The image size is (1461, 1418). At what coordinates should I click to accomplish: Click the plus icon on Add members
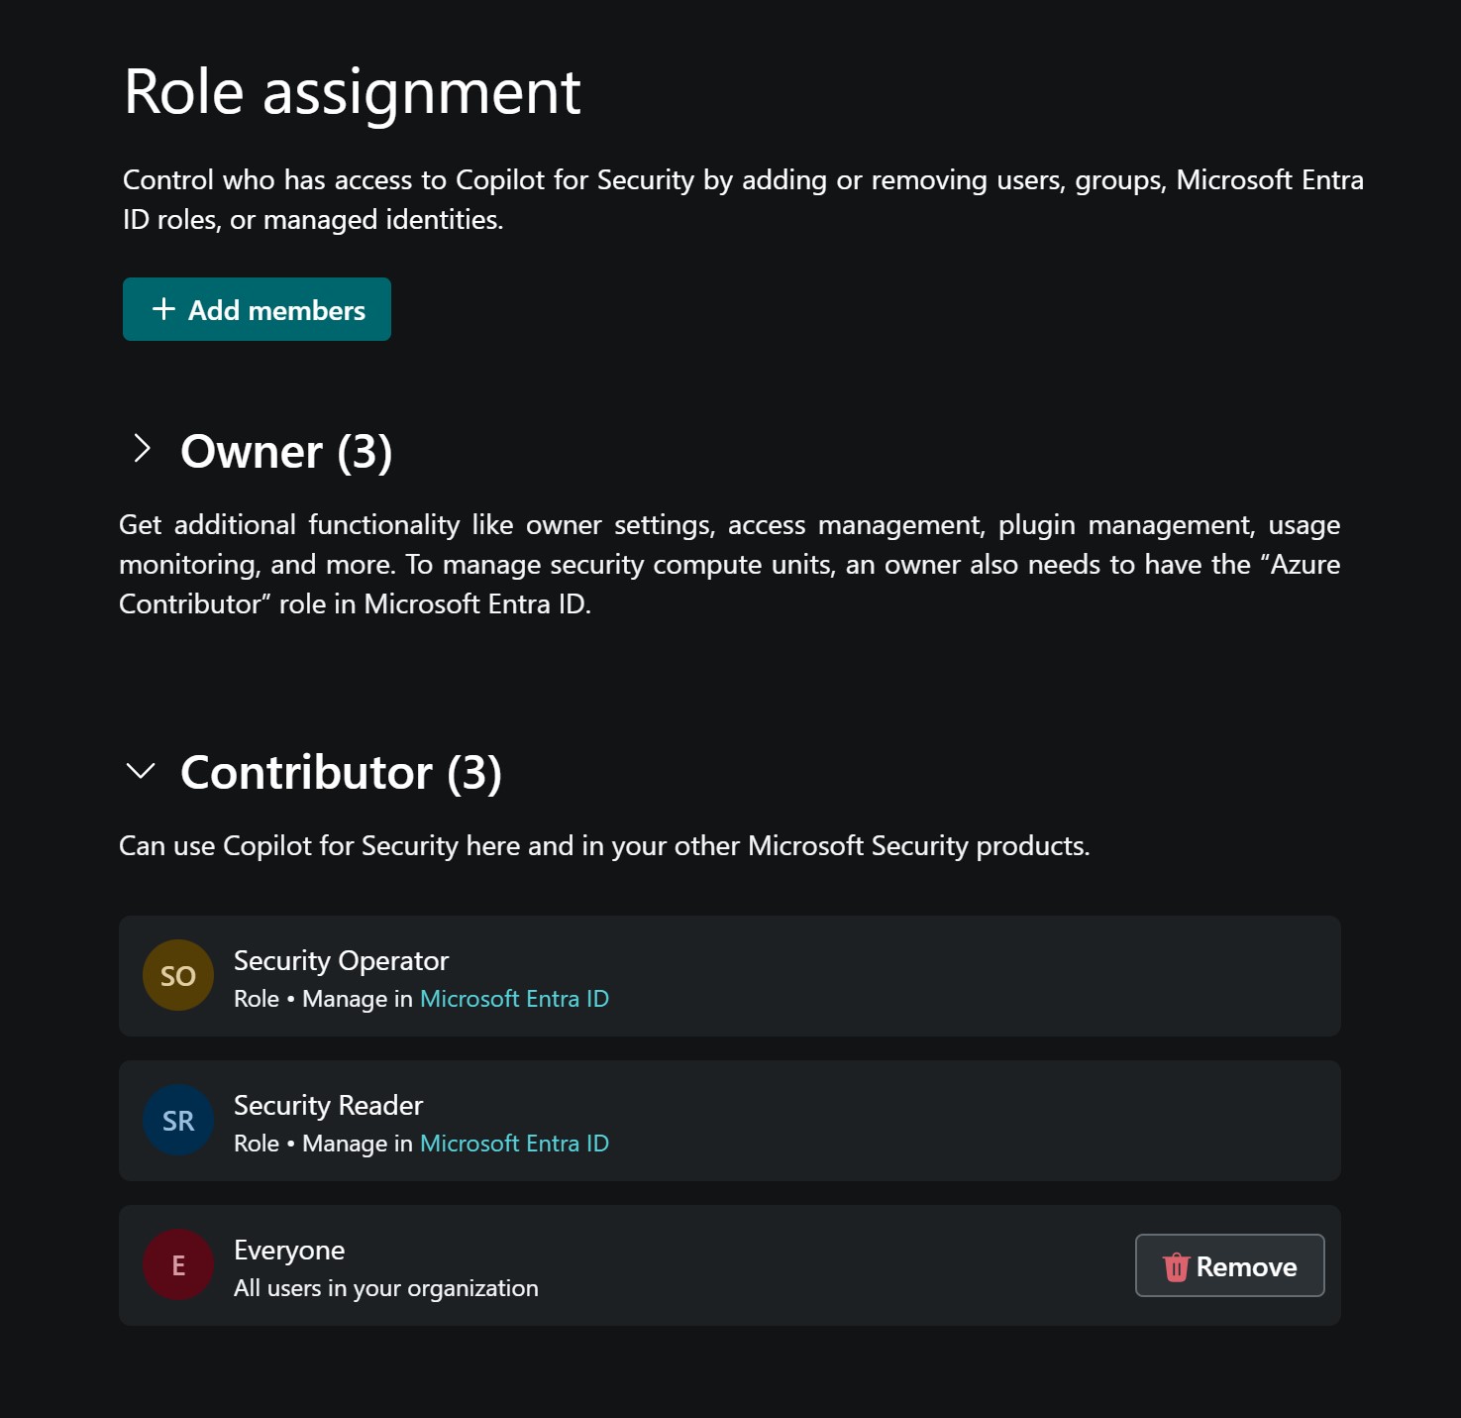(x=163, y=309)
